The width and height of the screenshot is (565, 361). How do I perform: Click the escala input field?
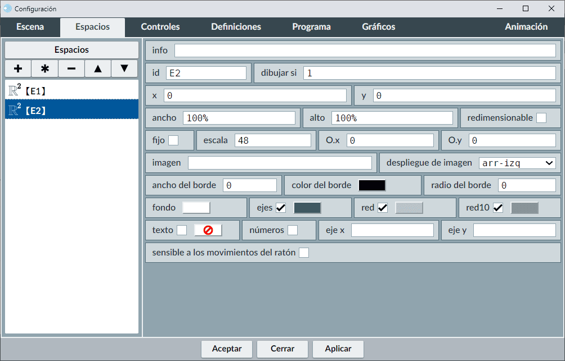(272, 140)
